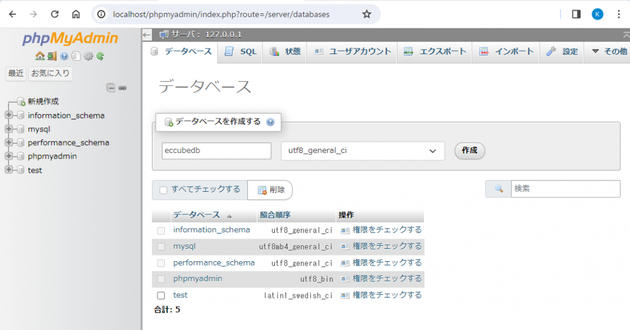Toggle the すべてチェックする checkbox
The height and width of the screenshot is (330, 630).
click(164, 190)
